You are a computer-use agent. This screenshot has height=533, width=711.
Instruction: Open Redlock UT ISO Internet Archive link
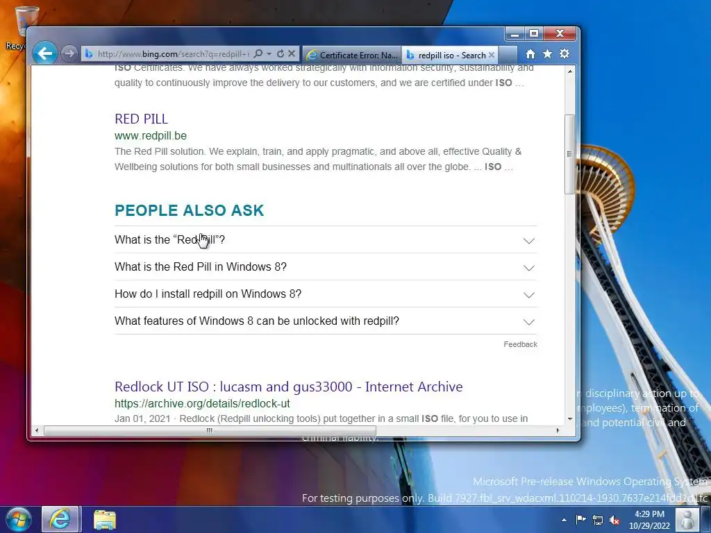pos(288,387)
